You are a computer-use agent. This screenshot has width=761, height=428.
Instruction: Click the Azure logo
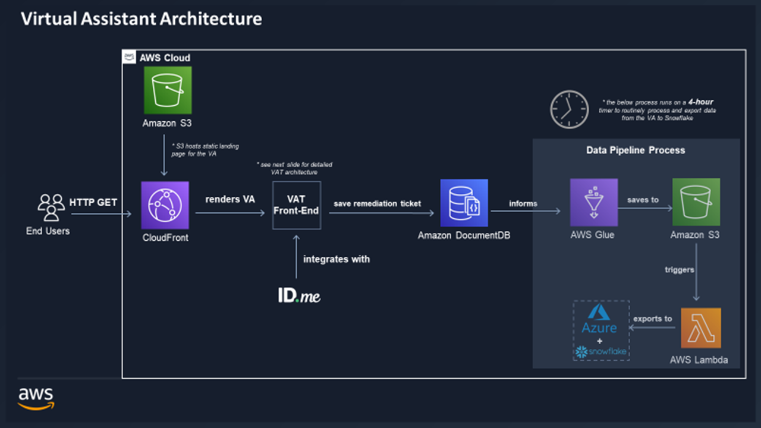pyautogui.click(x=599, y=320)
